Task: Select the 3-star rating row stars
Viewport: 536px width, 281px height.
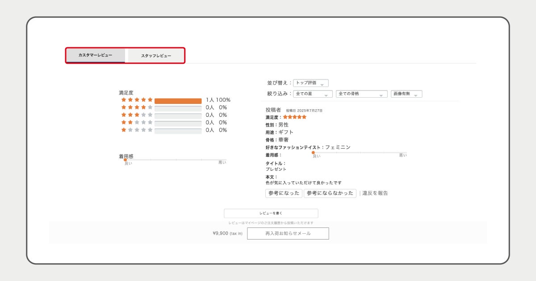Action: click(x=137, y=115)
